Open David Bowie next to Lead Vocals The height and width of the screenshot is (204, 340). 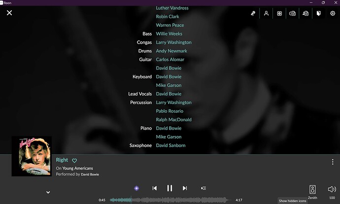(169, 94)
